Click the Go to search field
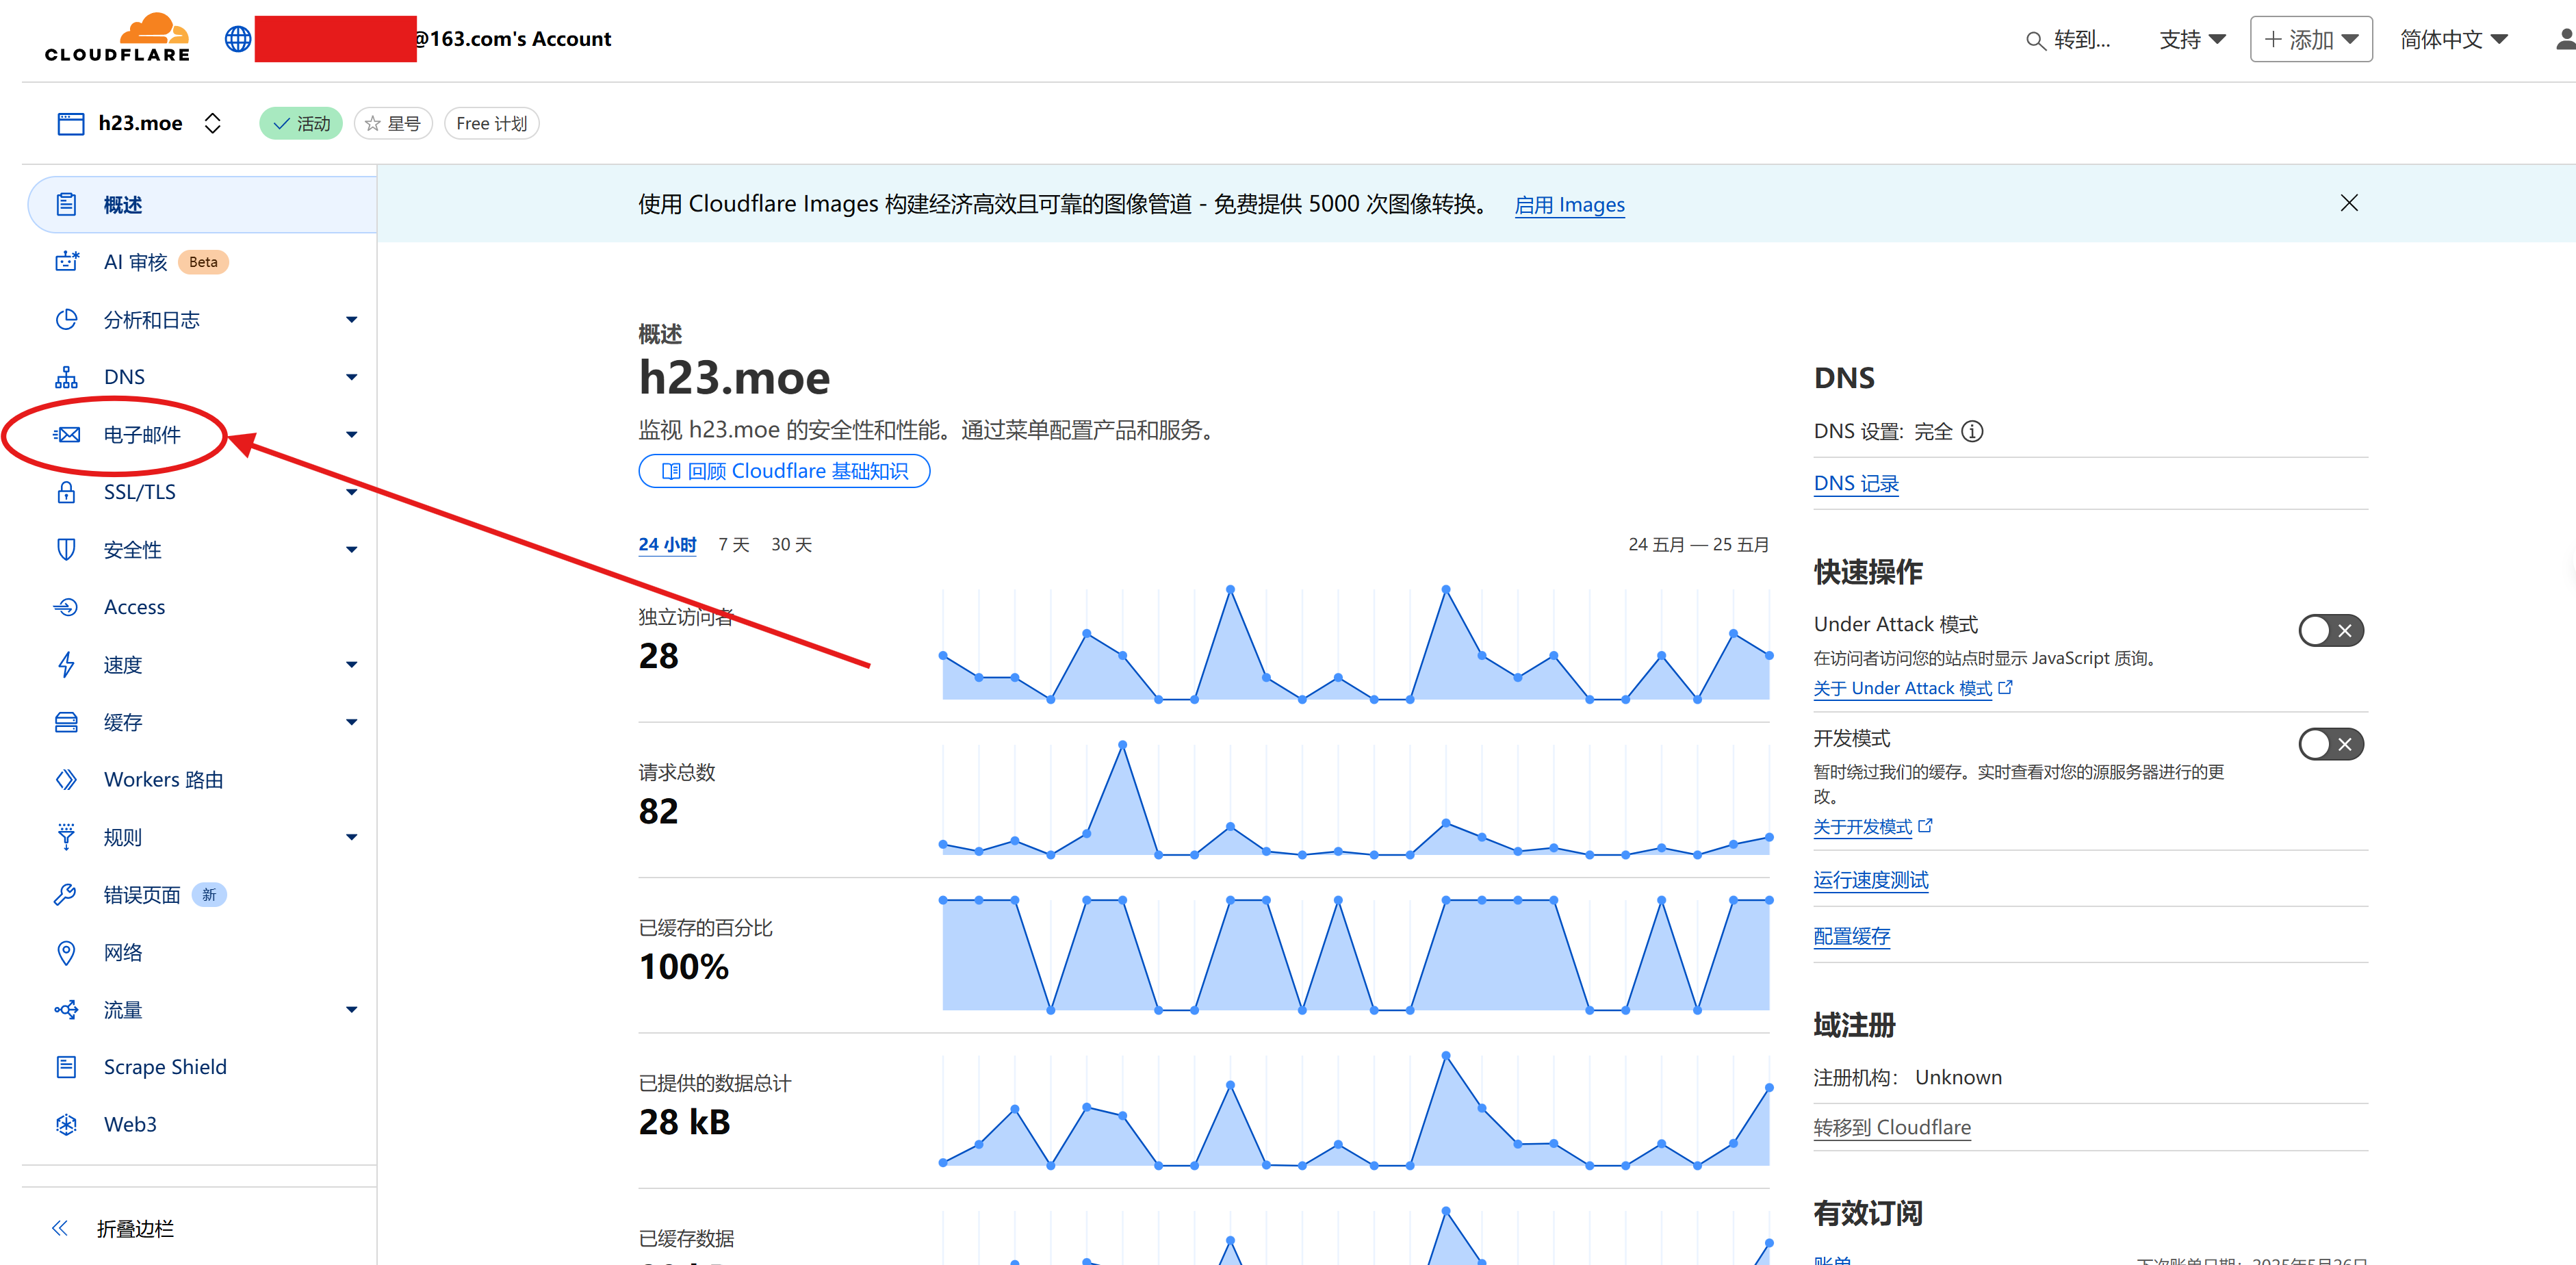The image size is (2576, 1265). tap(2067, 40)
